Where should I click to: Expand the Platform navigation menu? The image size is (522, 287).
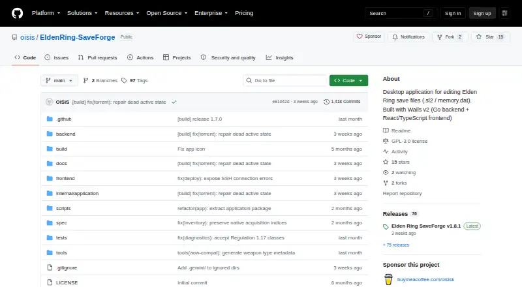(46, 13)
